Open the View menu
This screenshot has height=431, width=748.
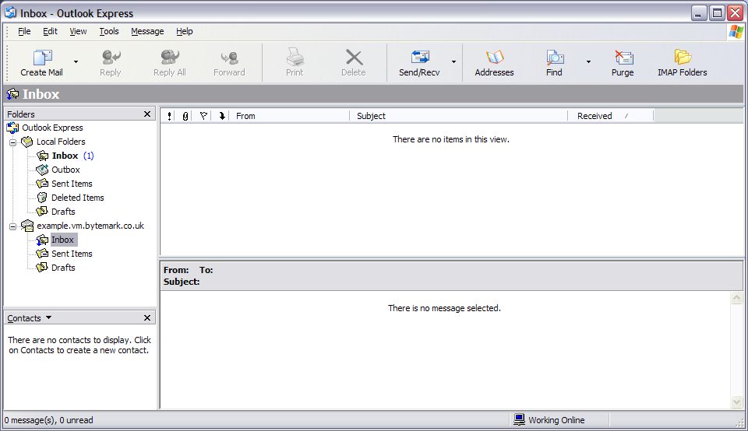(78, 31)
